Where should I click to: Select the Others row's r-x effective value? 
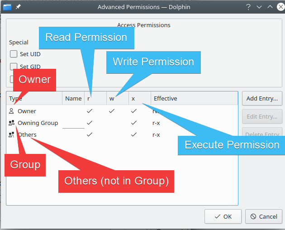pos(156,134)
